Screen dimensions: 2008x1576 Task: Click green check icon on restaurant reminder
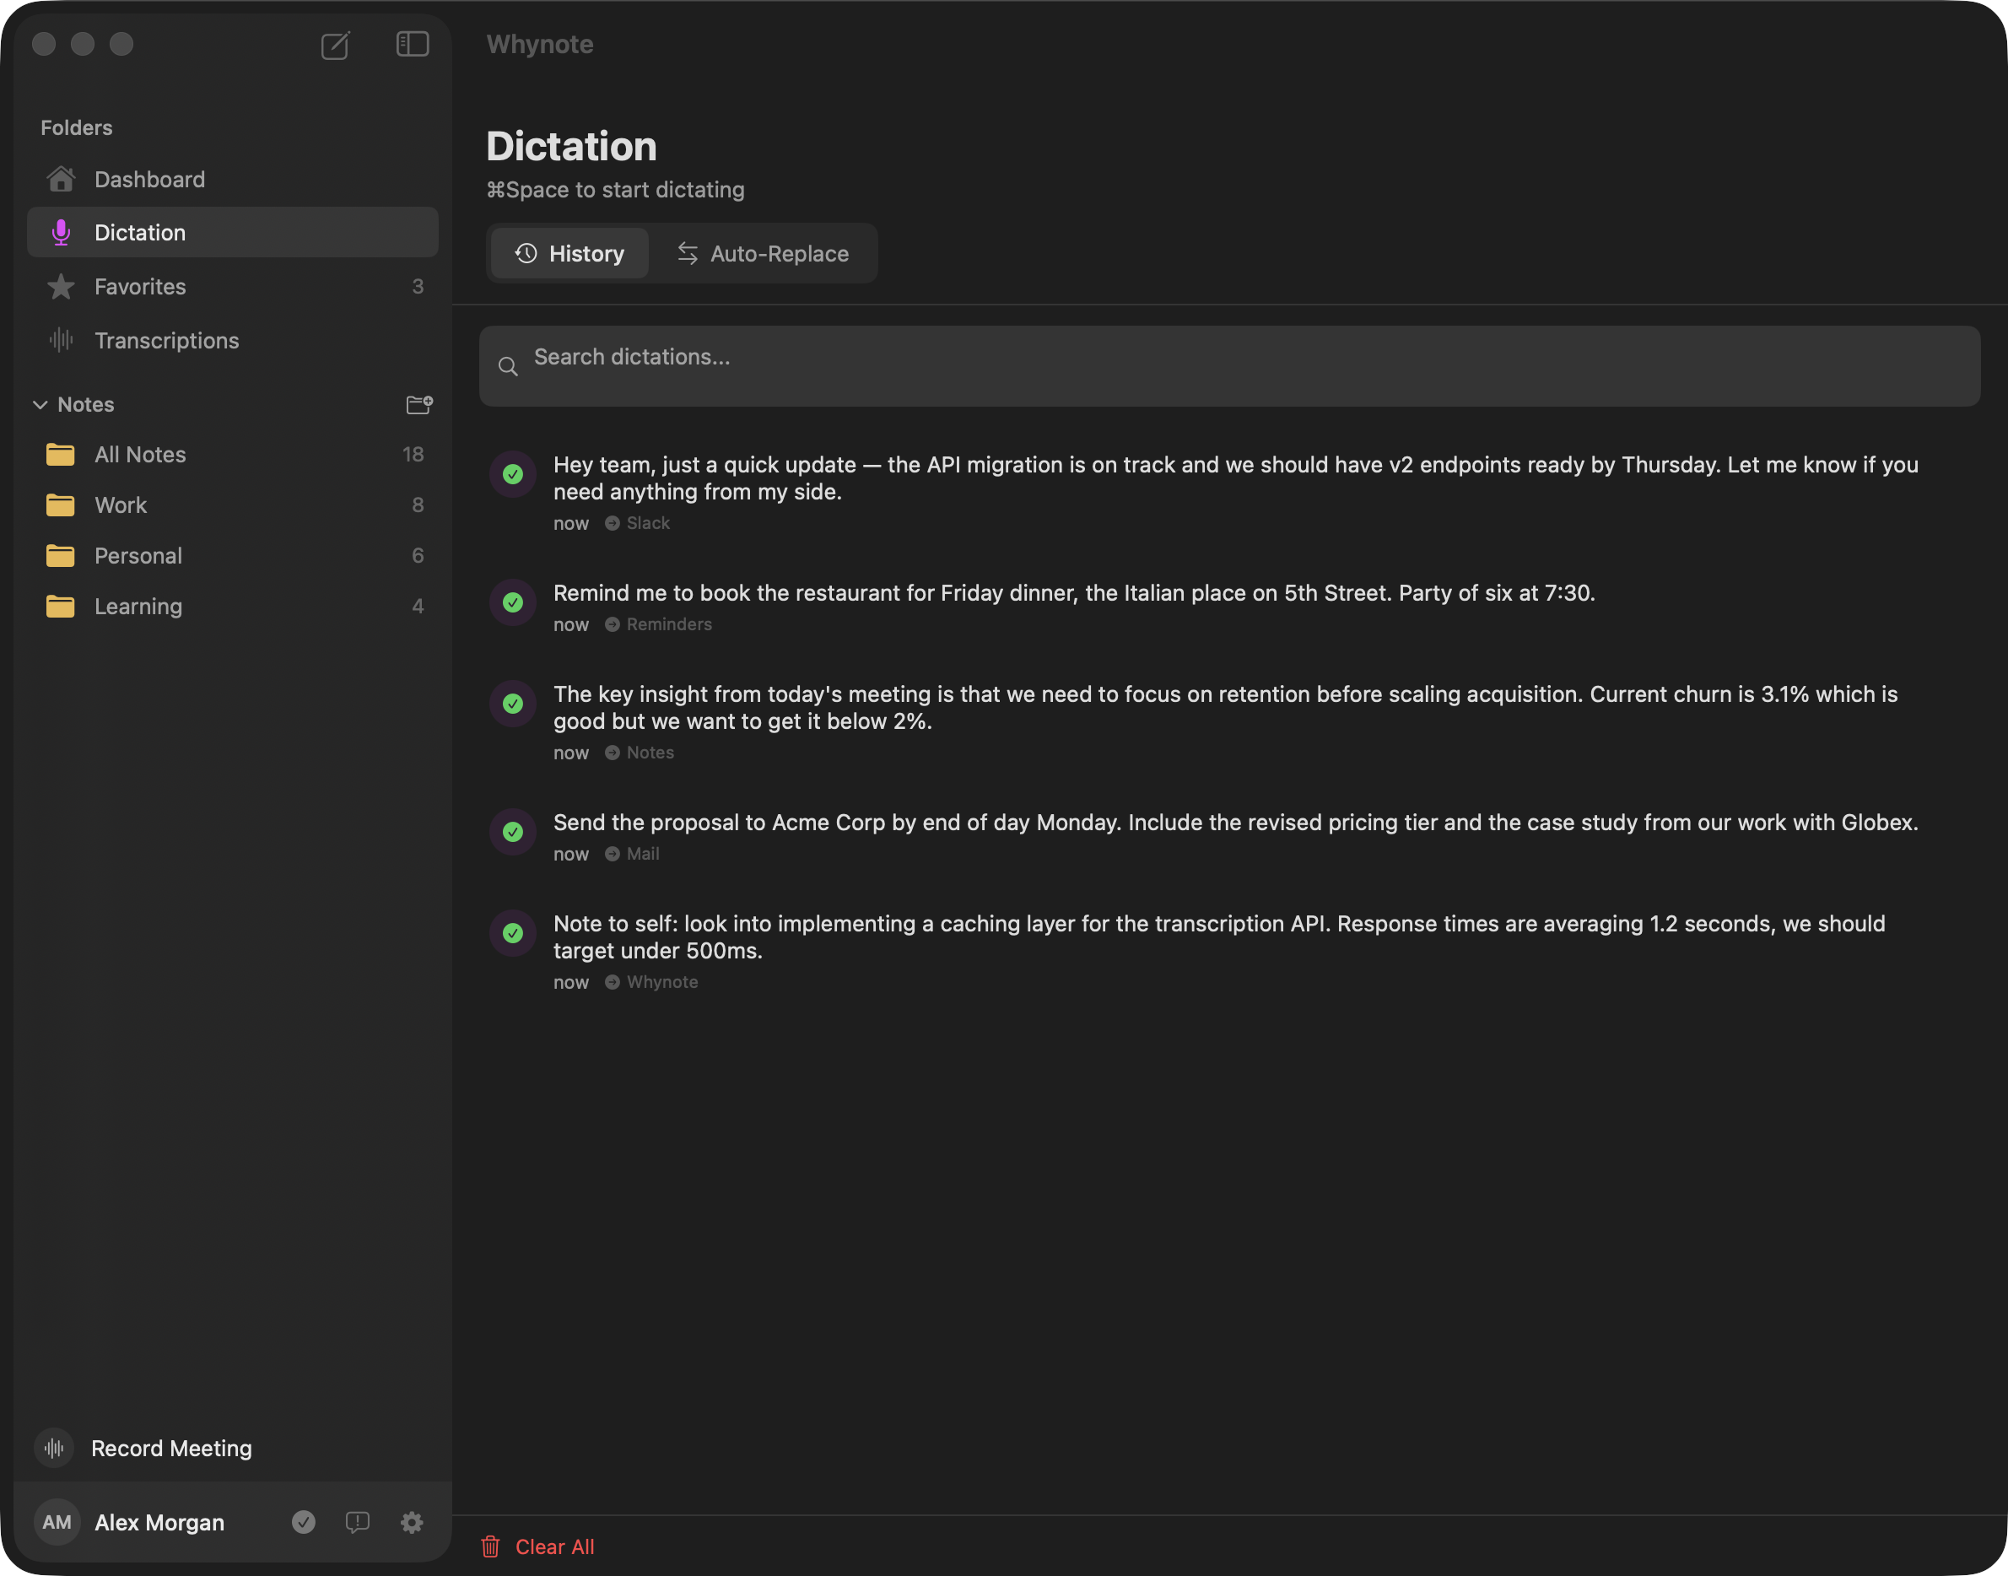tap(513, 602)
